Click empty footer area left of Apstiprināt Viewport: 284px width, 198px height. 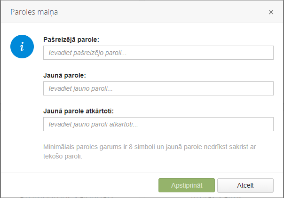79,185
